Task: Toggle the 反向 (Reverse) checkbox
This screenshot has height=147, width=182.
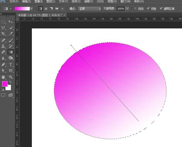Action: (135, 9)
